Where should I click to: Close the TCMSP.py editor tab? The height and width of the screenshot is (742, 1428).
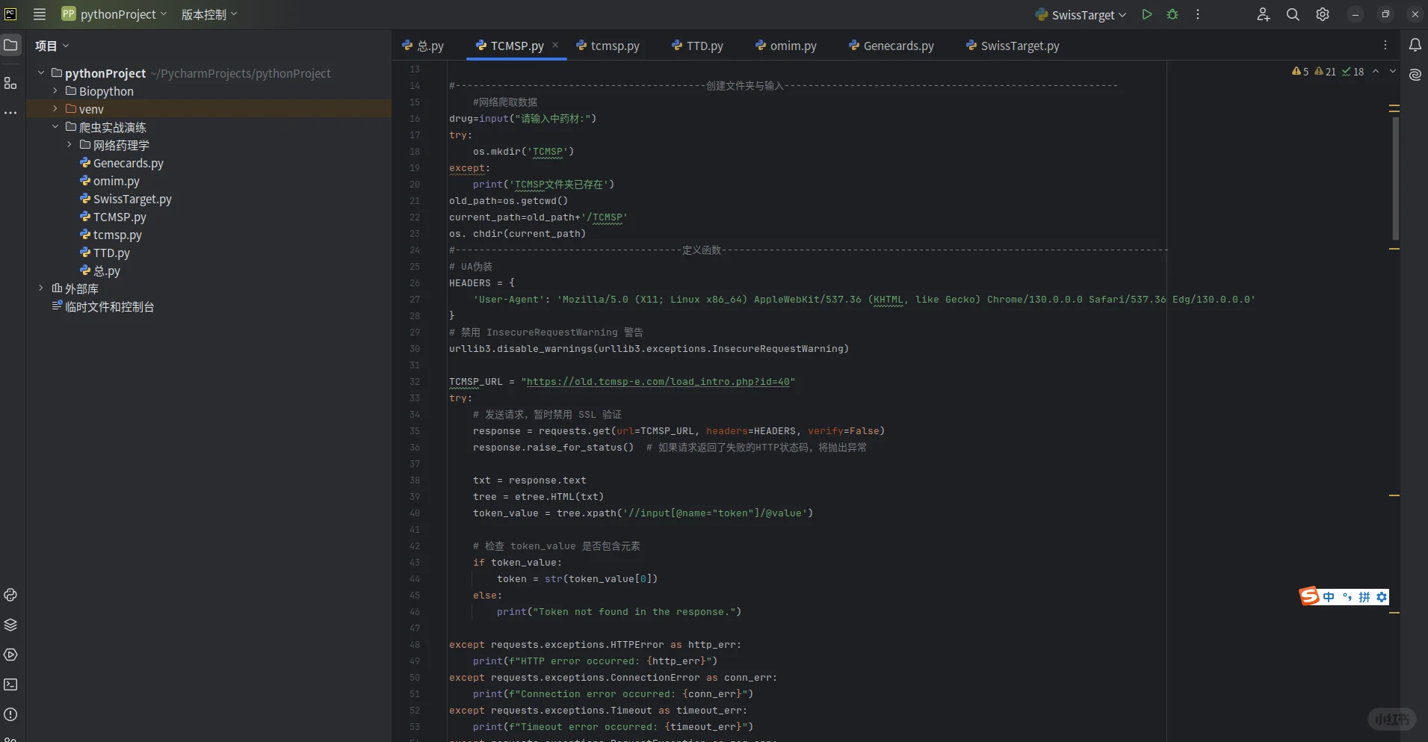tap(555, 45)
